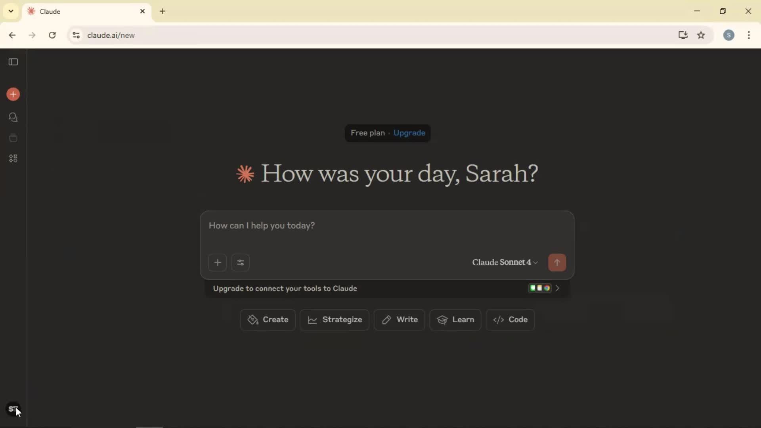Screen dimensions: 761x428
Task: Go back in browser history
Action: click(12, 35)
